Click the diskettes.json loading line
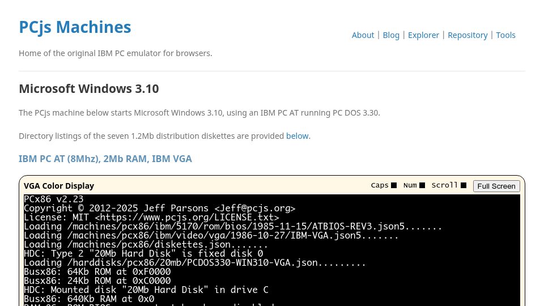The width and height of the screenshot is (544, 306). tap(146, 244)
